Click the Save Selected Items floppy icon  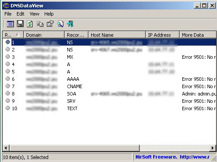pyautogui.click(x=20, y=24)
